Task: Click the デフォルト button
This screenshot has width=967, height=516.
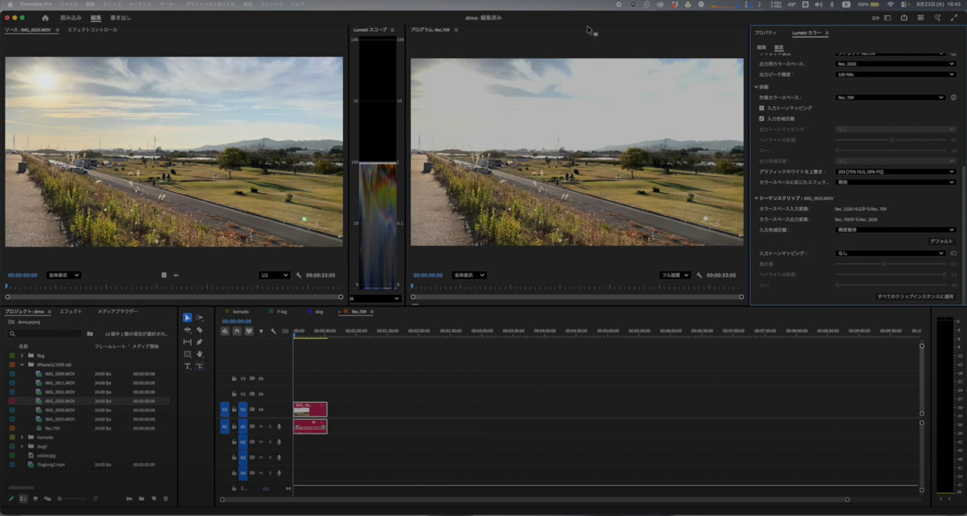Action: (941, 241)
